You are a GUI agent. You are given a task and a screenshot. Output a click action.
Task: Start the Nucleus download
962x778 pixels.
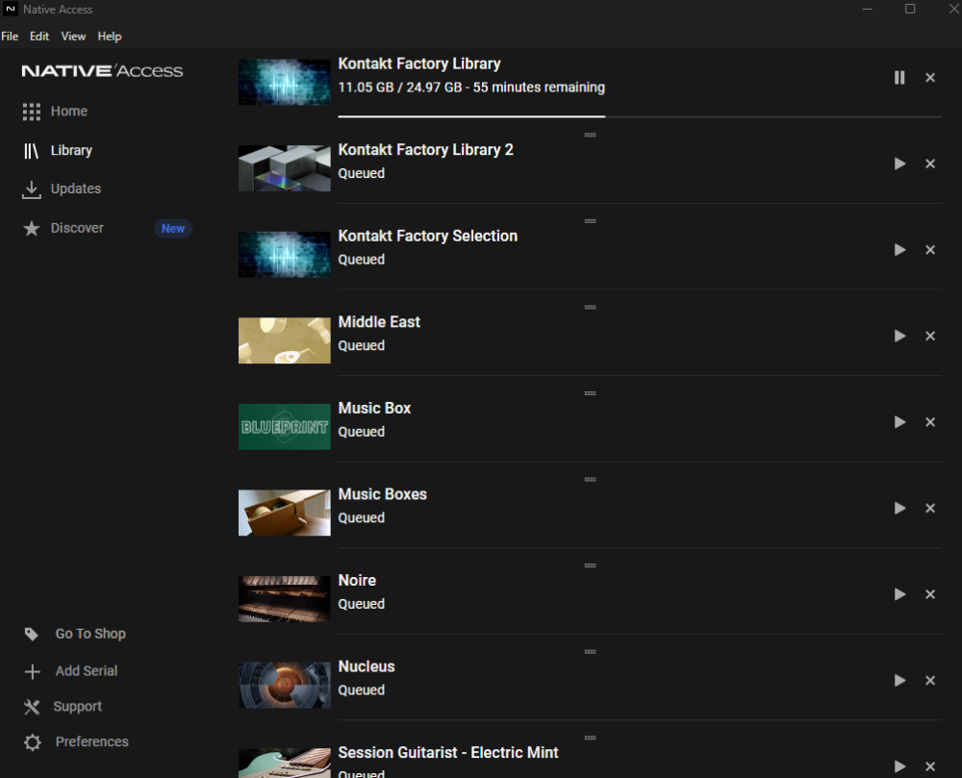coord(899,681)
